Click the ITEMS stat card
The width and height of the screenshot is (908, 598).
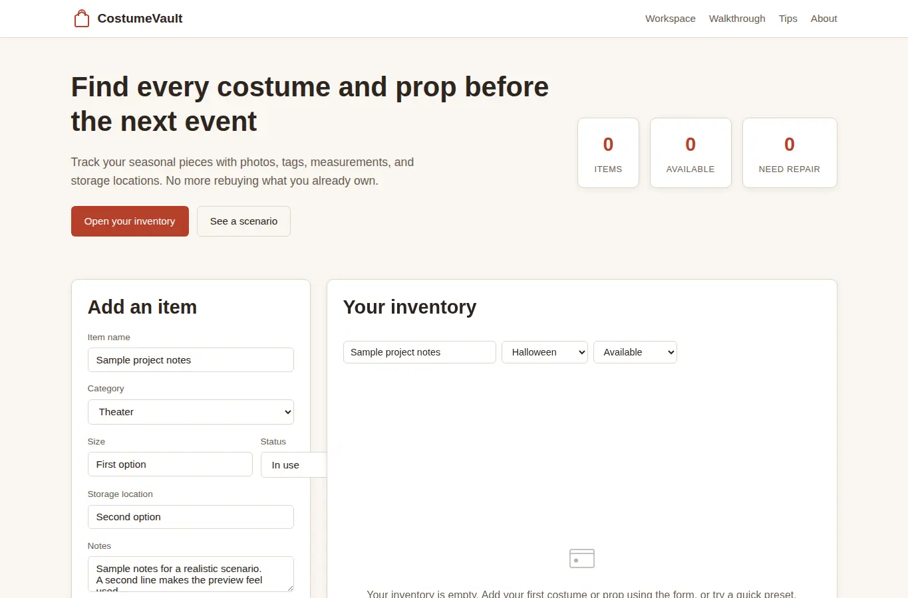point(608,153)
